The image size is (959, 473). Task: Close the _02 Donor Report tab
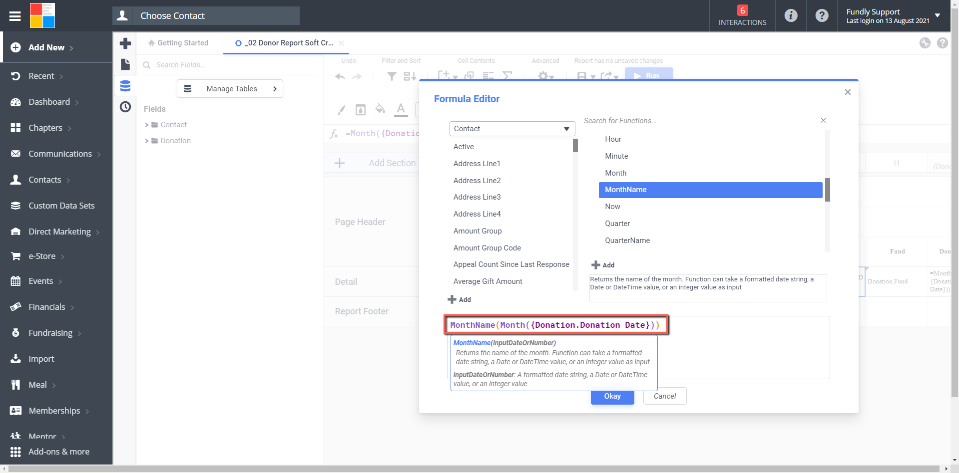[x=342, y=43]
